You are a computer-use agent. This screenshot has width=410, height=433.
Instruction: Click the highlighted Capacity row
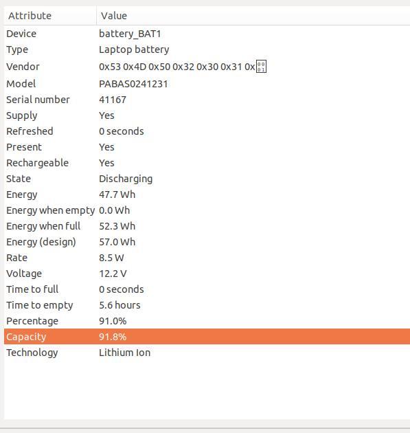click(x=207, y=337)
